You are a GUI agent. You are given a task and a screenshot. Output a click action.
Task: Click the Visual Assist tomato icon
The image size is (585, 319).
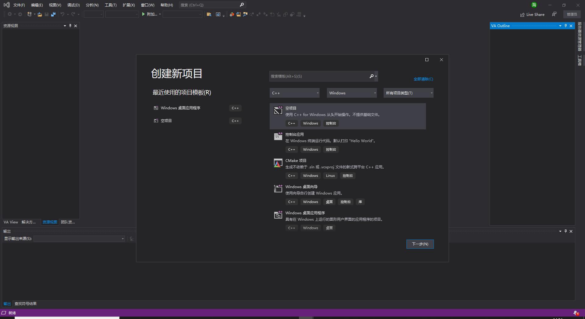232,14
